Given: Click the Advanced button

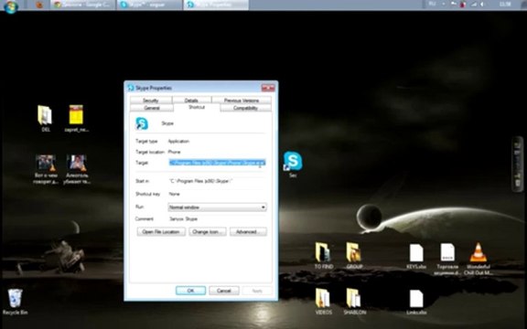Looking at the screenshot, I should pyautogui.click(x=248, y=231).
